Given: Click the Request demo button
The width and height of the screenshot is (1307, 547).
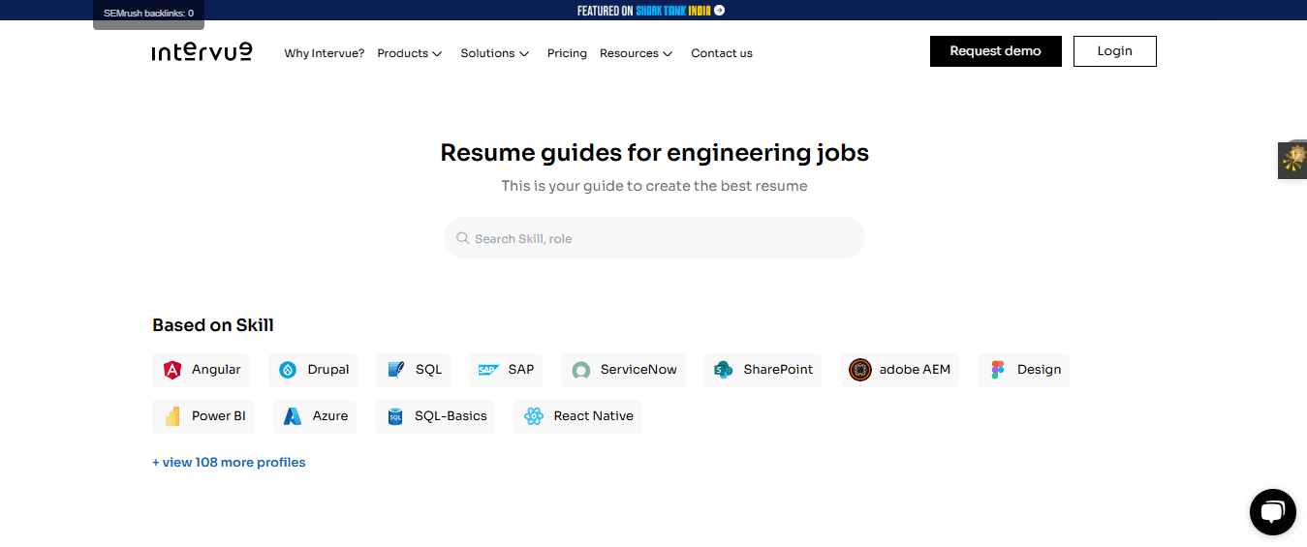Looking at the screenshot, I should pyautogui.click(x=996, y=51).
